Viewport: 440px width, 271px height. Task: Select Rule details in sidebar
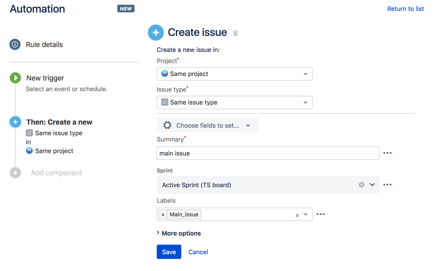tap(44, 45)
